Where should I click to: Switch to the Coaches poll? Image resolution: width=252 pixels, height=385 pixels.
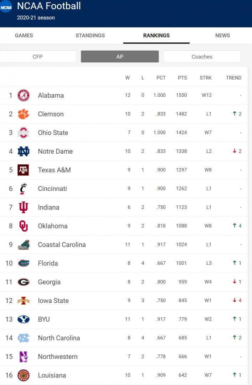click(x=202, y=57)
